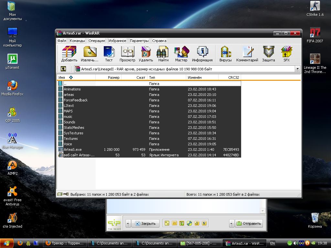This screenshot has width=331, height=248.
Task: Click the N icon in QIP toolbar
Action: [204, 223]
